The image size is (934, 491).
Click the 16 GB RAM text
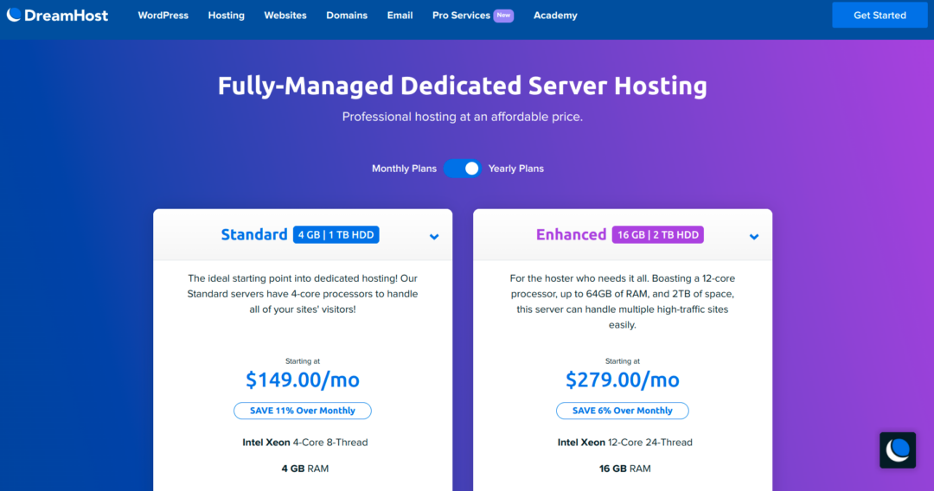tap(625, 469)
